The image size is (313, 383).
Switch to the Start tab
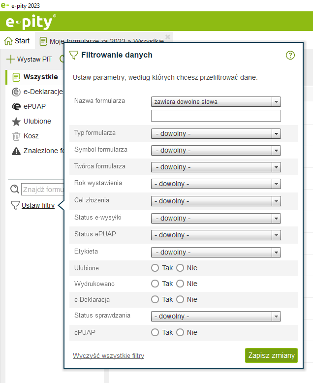(x=17, y=41)
